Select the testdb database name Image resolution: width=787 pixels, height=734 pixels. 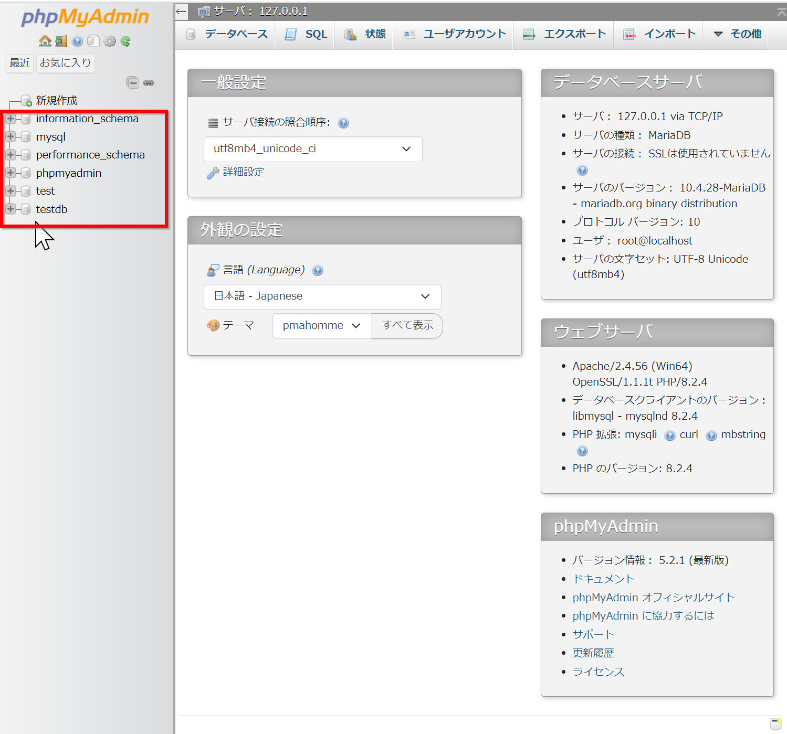point(51,209)
